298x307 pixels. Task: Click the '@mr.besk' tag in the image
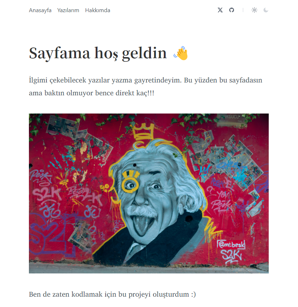point(231,245)
